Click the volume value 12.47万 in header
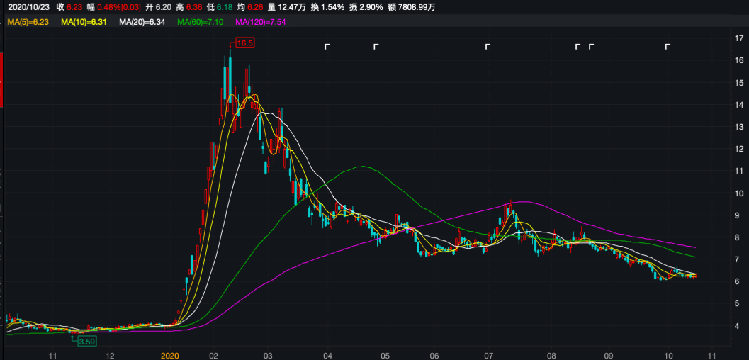 click(x=292, y=6)
